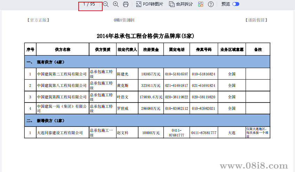Select supplier name 大连同泰建设工程有限公司
Viewport: 295px width, 172px height.
point(60,133)
